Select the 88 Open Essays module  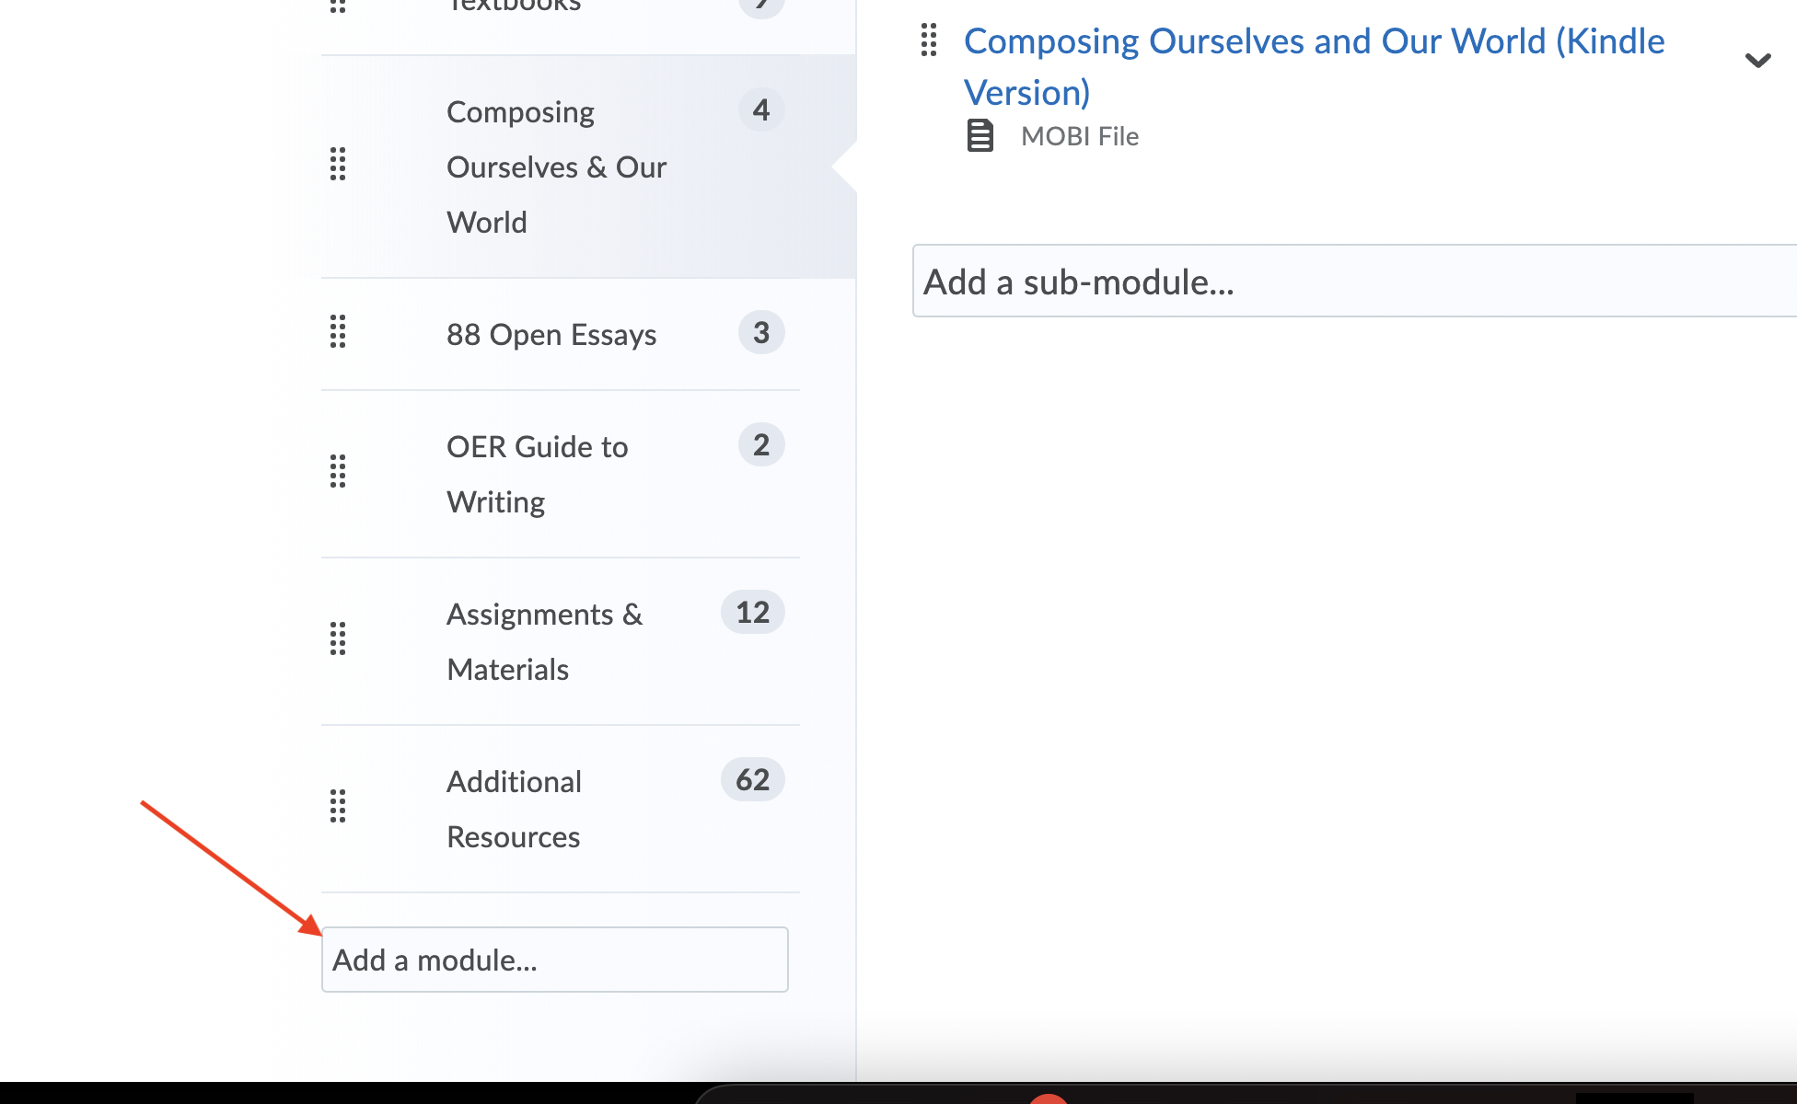point(551,334)
